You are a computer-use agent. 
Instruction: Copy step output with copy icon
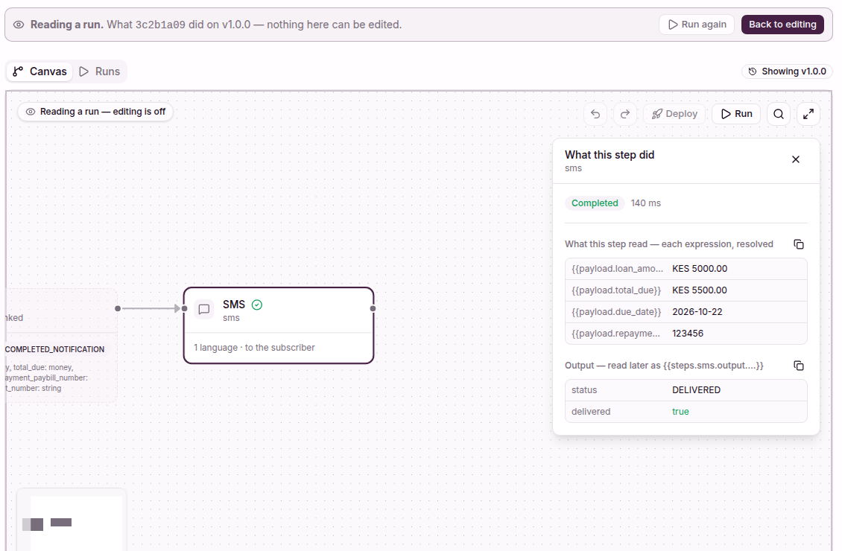(799, 366)
